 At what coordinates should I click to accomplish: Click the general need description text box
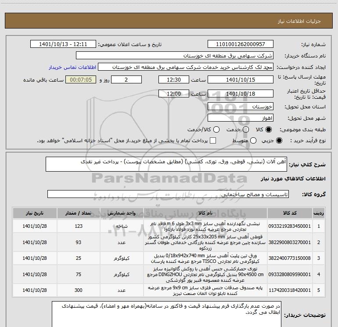point(166,164)
